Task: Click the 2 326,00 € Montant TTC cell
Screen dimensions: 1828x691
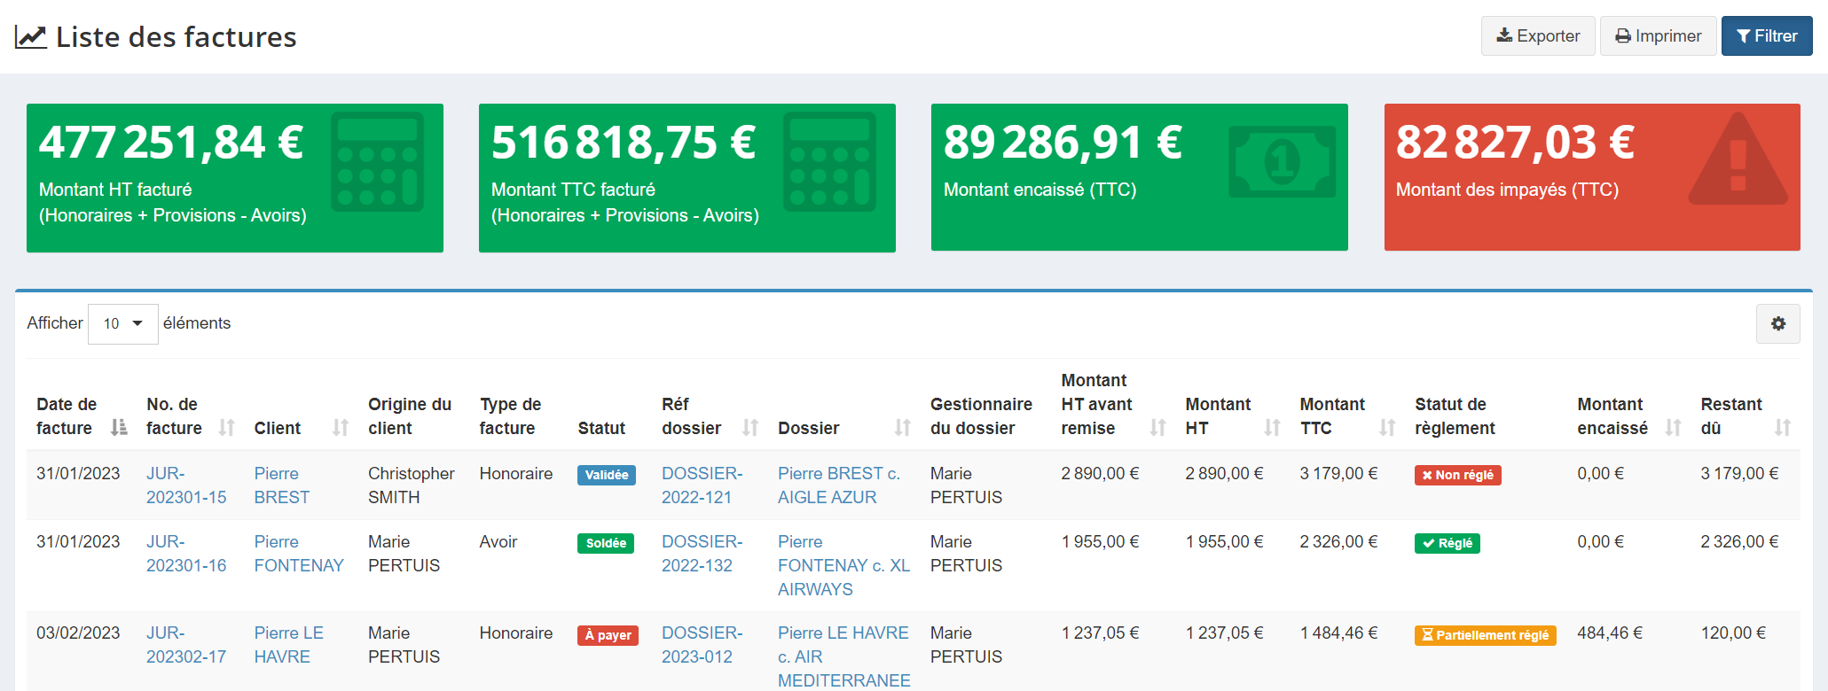Action: tap(1338, 542)
